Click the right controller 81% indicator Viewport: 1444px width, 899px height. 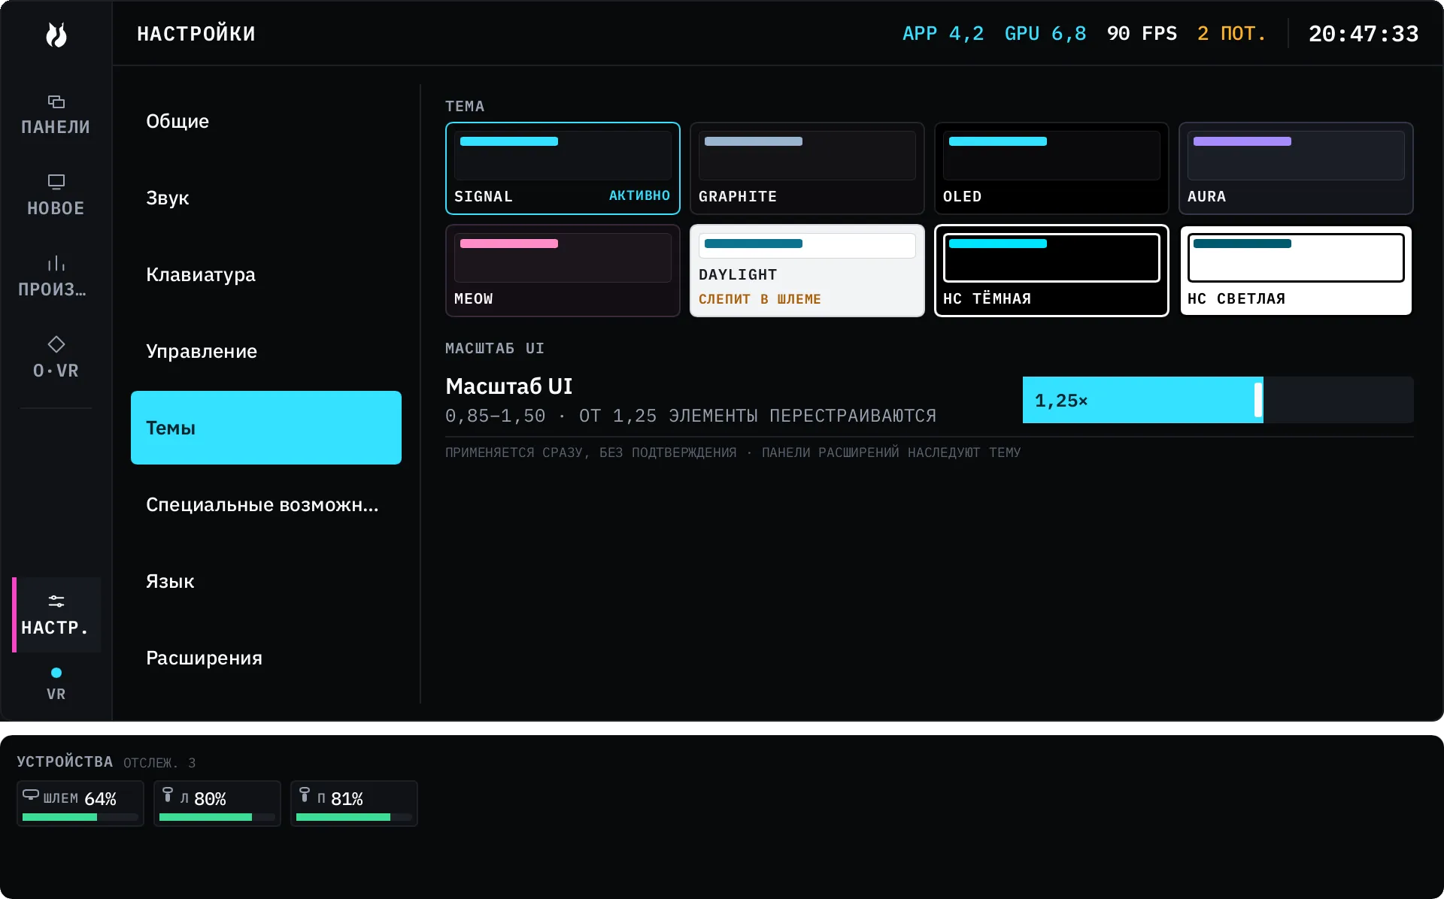coord(354,804)
